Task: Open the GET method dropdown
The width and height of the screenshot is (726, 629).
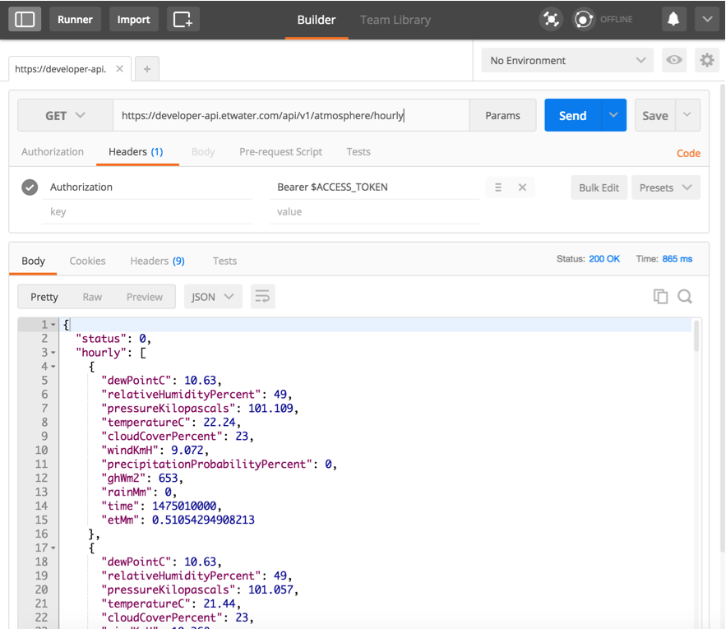Action: coord(65,115)
